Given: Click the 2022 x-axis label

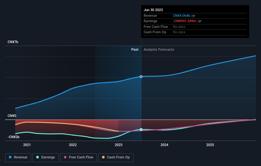Looking at the screenshot, I should 73,145.
